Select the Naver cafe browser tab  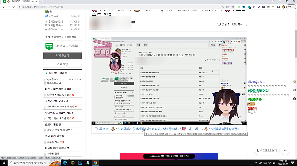20,1
